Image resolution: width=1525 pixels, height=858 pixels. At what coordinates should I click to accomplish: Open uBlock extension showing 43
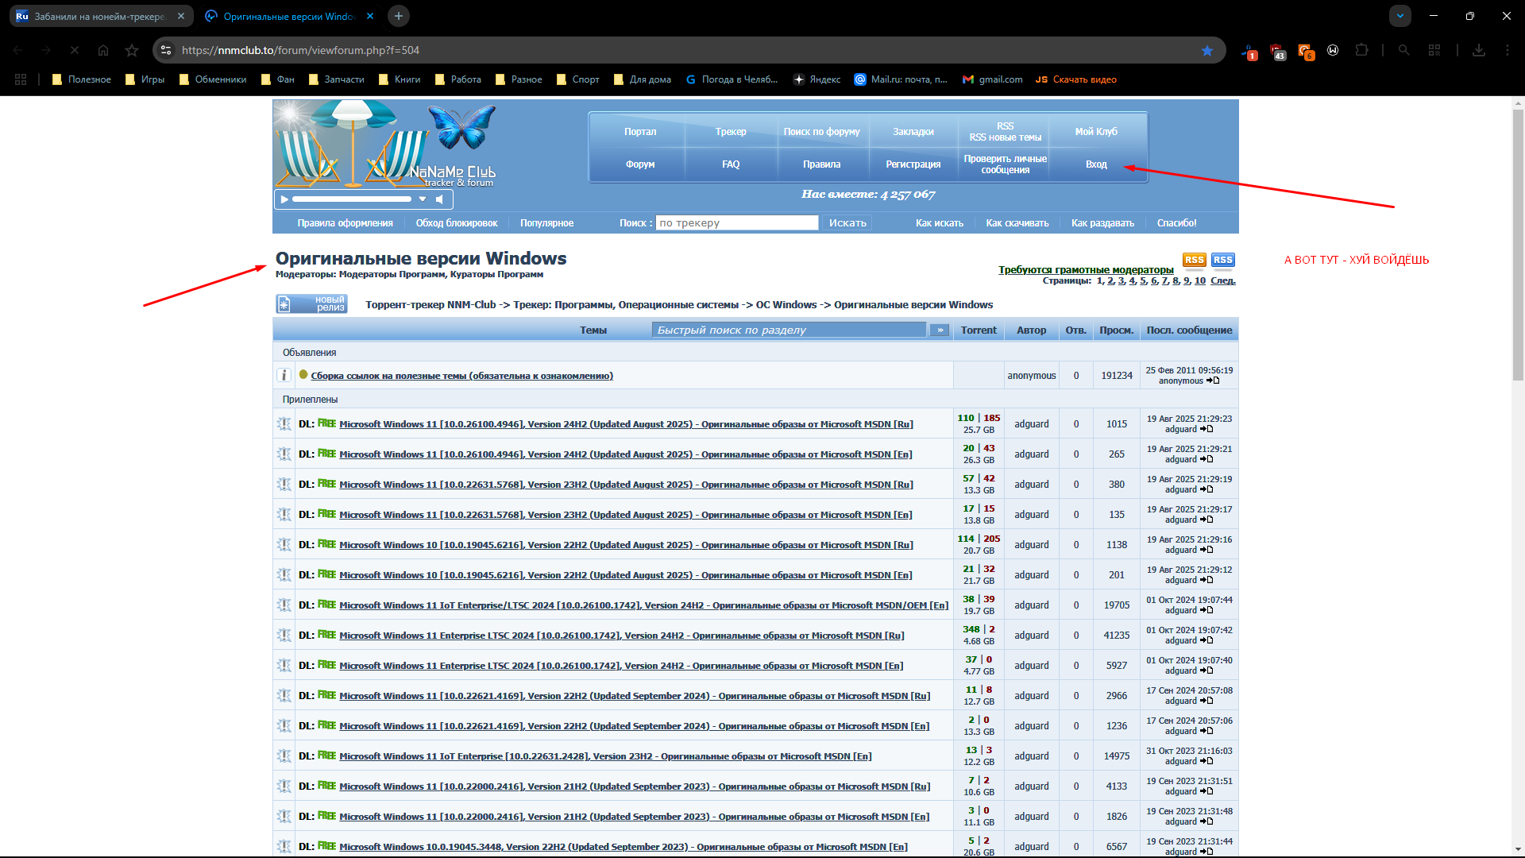point(1277,51)
